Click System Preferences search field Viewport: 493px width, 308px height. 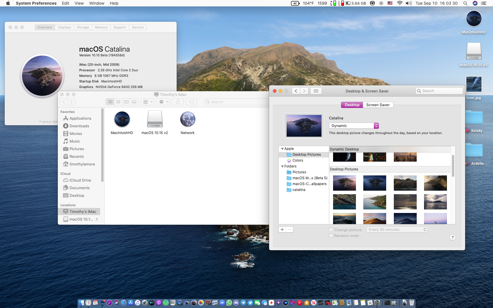point(439,91)
